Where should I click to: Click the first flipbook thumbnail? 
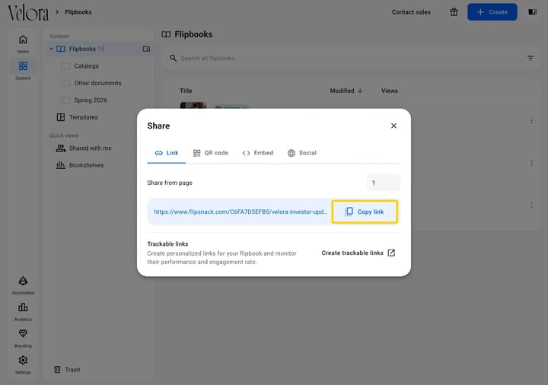[193, 105]
